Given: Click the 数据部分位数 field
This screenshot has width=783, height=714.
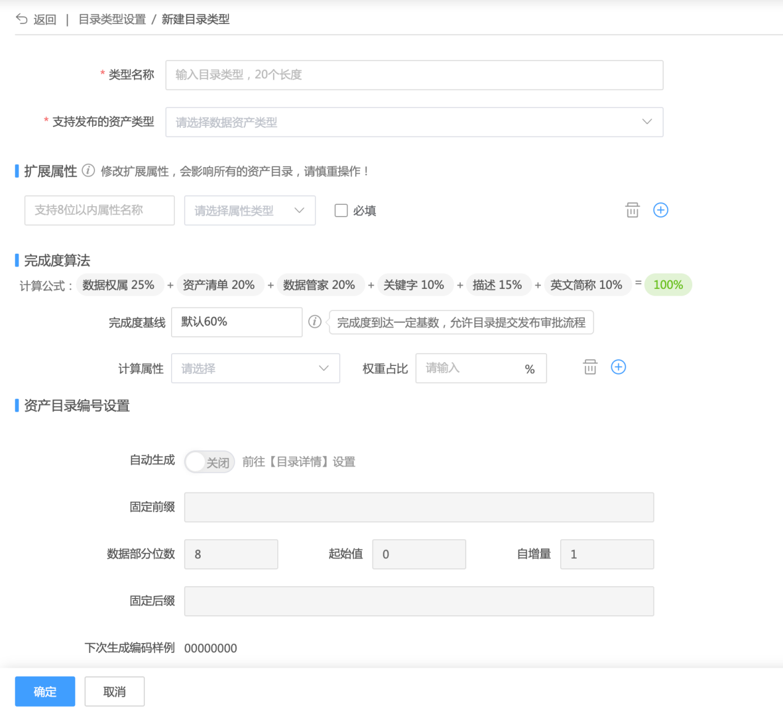Looking at the screenshot, I should tap(231, 554).
